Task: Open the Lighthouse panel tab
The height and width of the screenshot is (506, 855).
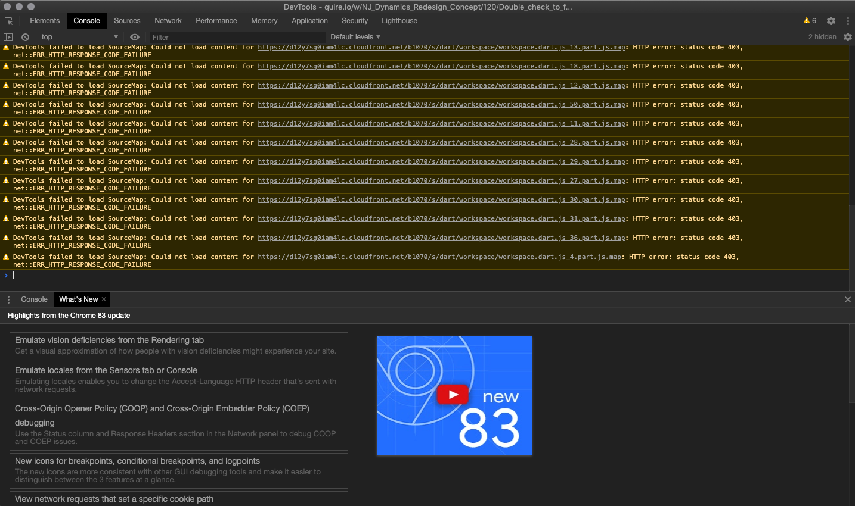Action: (399, 21)
